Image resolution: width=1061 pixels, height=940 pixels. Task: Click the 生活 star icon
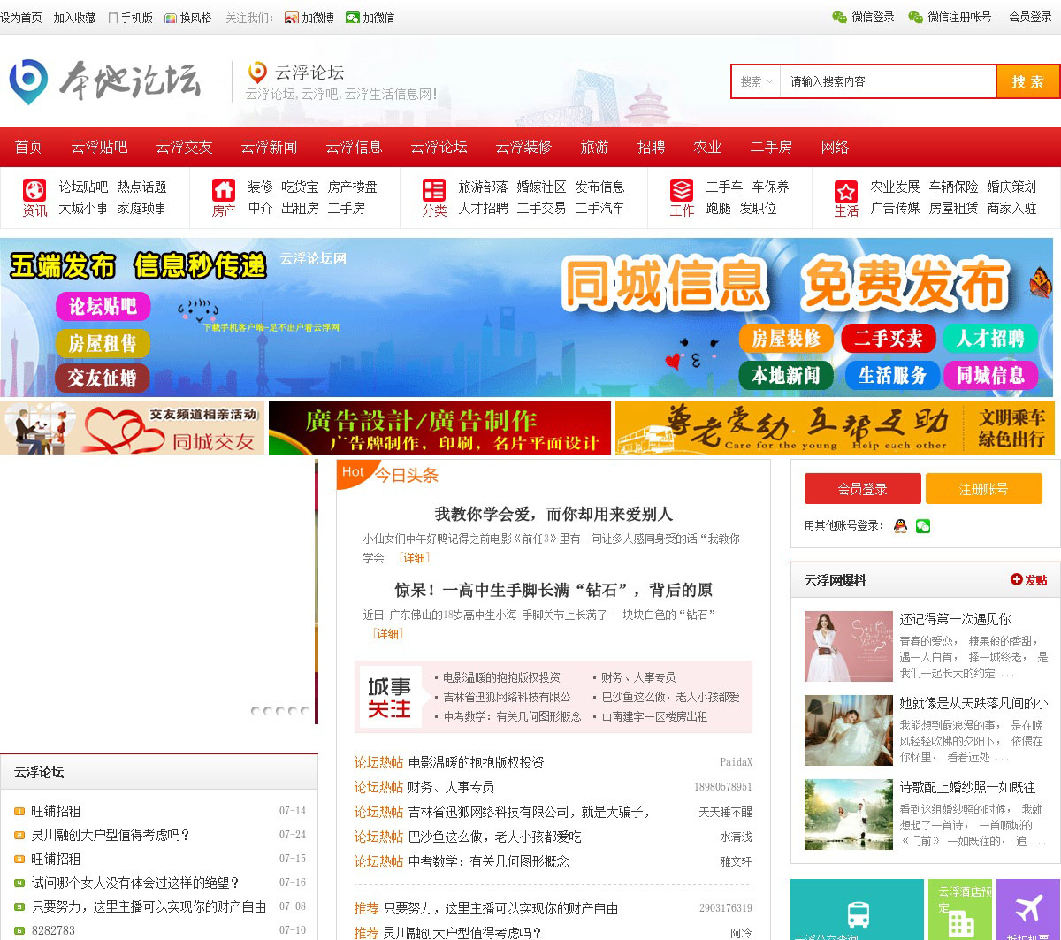(846, 191)
